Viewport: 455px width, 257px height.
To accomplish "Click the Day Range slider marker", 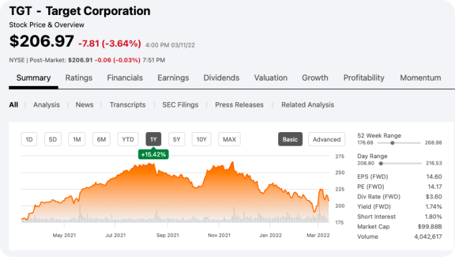I will pos(381,163).
